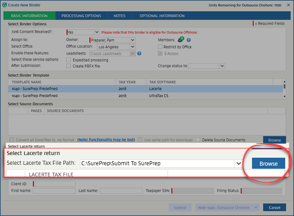The image size is (294, 216).
Task: Click Browse button for Lacerte tax file
Action: (x=268, y=163)
